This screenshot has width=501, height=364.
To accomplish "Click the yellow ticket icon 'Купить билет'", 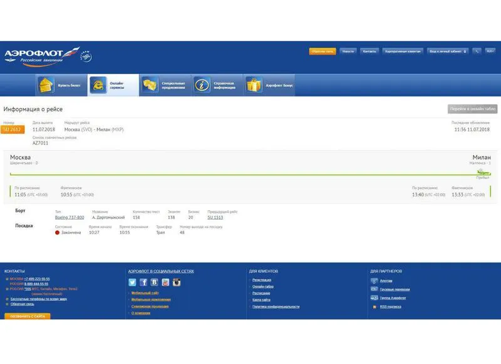I will [x=46, y=85].
